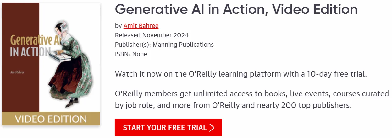Click the Start Your Free Trial button

pos(168,128)
